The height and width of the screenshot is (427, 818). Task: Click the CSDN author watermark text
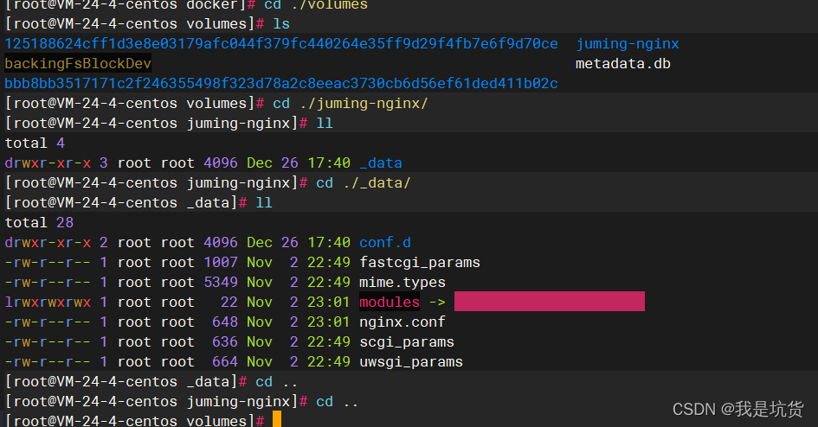[x=737, y=408]
